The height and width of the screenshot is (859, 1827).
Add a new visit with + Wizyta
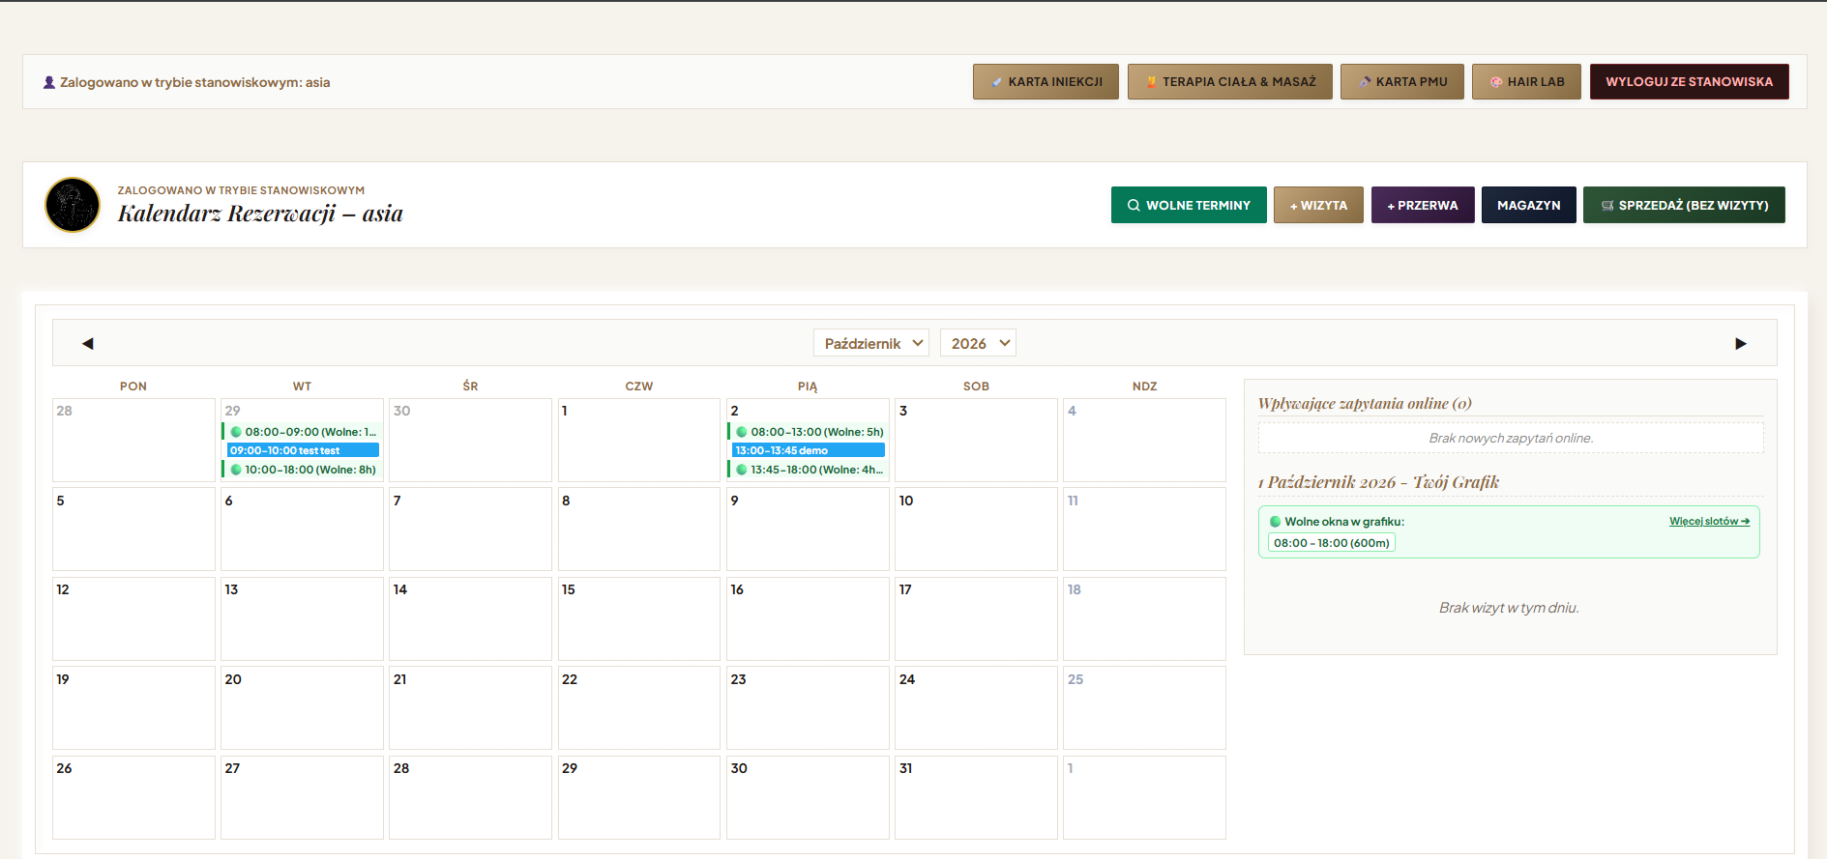point(1318,205)
